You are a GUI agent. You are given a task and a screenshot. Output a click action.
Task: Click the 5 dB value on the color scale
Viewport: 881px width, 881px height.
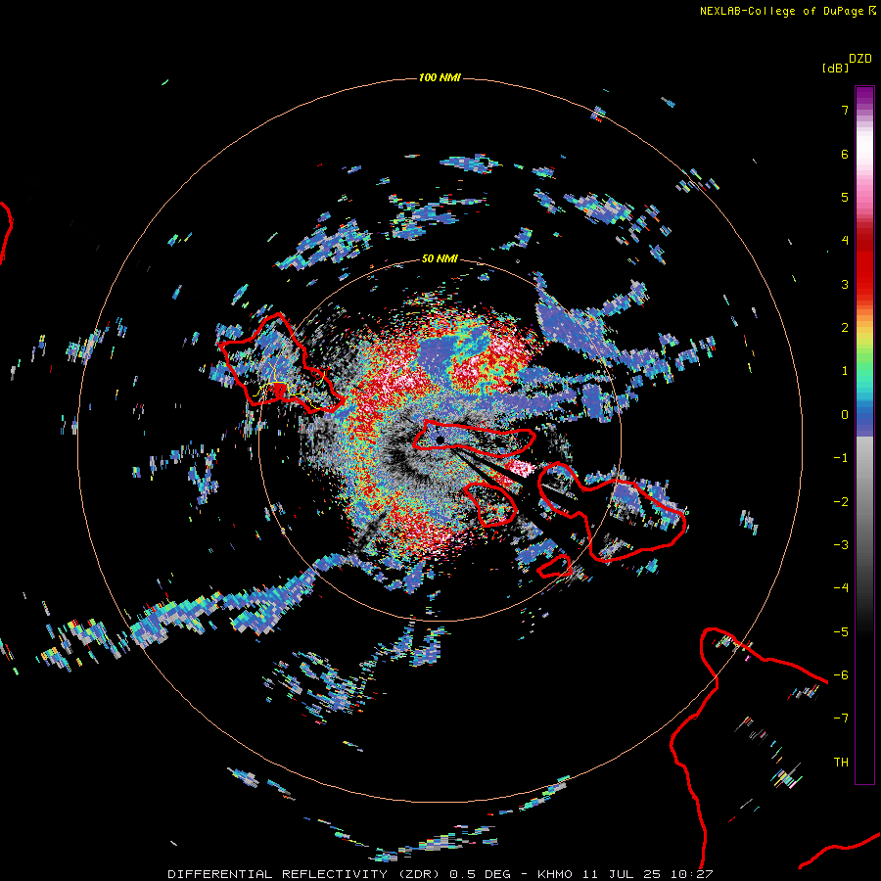[x=845, y=197]
